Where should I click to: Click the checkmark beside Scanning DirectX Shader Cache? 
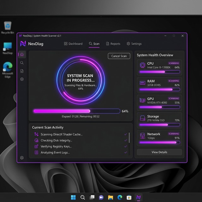[x=126, y=134]
